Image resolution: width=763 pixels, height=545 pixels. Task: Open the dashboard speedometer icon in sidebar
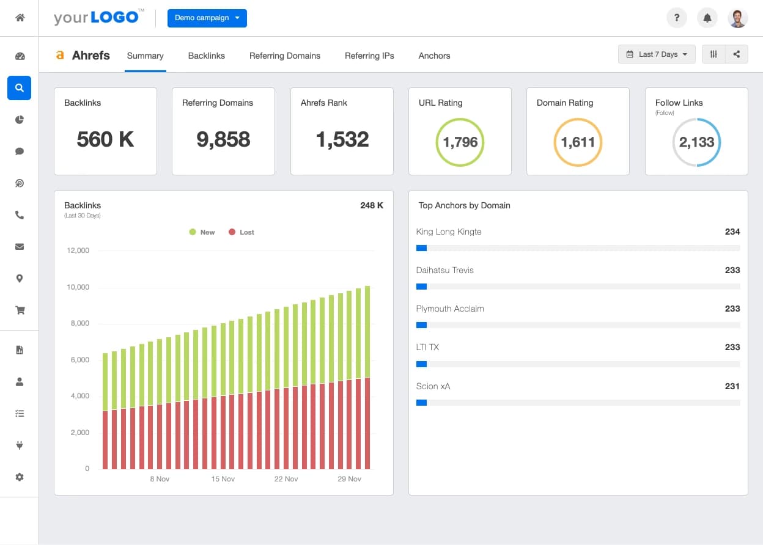(x=19, y=55)
